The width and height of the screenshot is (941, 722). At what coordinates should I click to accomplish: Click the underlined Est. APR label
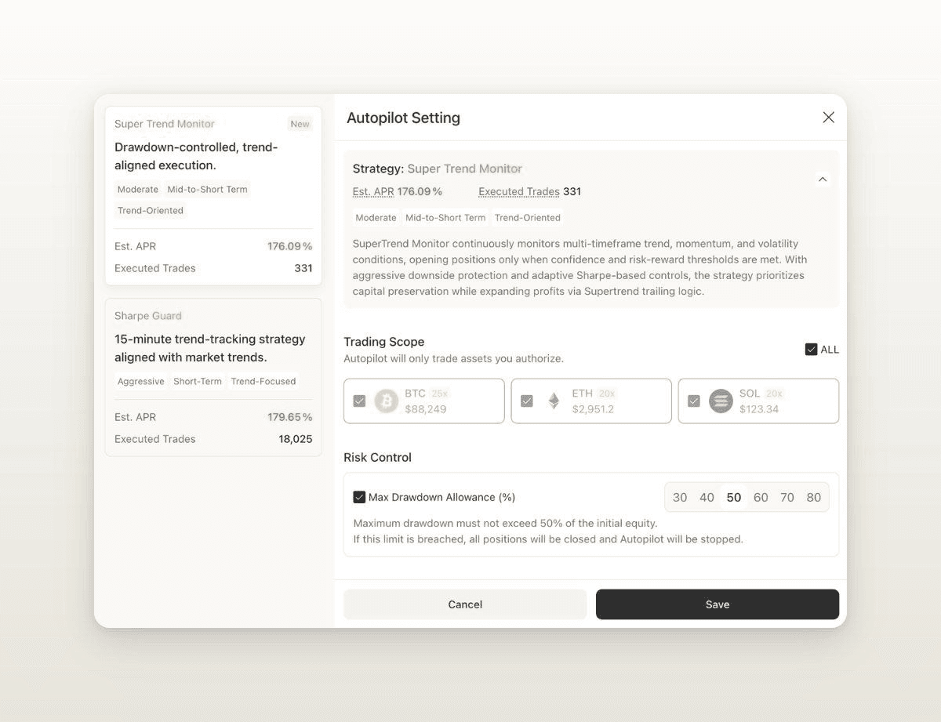pyautogui.click(x=373, y=192)
